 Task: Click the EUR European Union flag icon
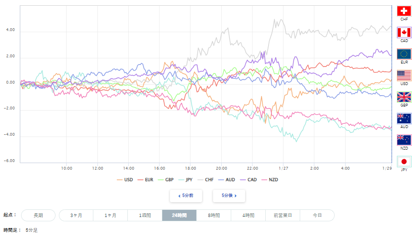coord(404,54)
